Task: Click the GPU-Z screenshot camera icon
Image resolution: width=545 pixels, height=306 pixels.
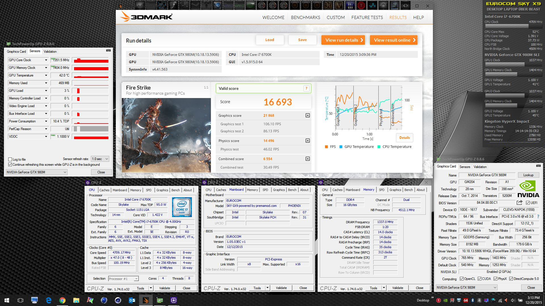Action: [108, 50]
